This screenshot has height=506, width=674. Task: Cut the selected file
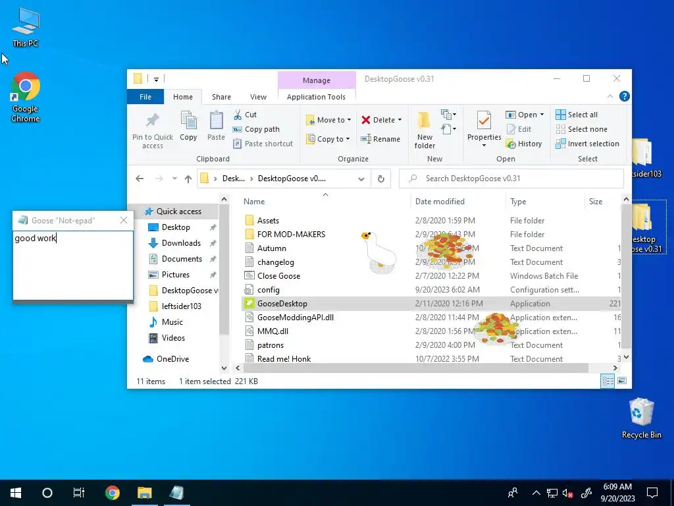click(x=246, y=115)
